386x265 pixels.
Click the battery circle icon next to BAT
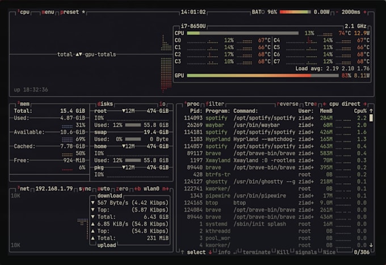pos(263,12)
